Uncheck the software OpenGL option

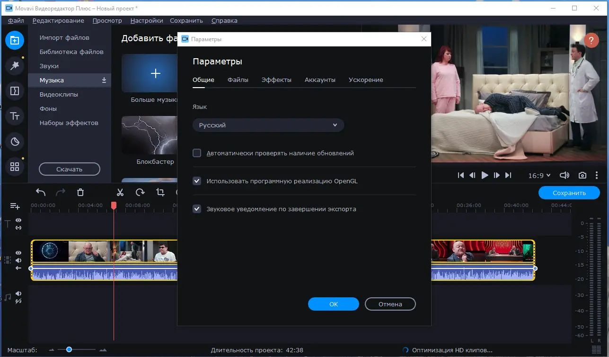pos(196,181)
